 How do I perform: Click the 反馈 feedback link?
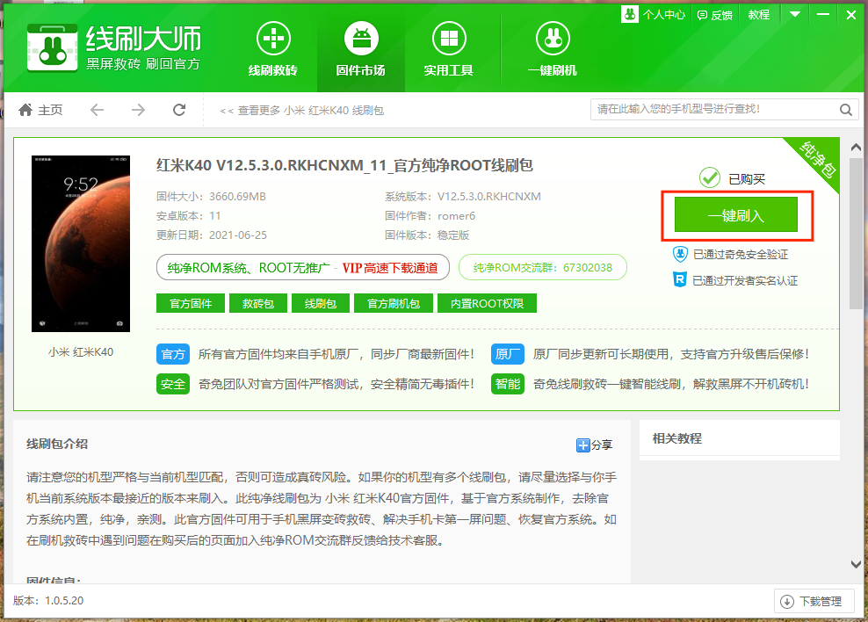tap(714, 15)
